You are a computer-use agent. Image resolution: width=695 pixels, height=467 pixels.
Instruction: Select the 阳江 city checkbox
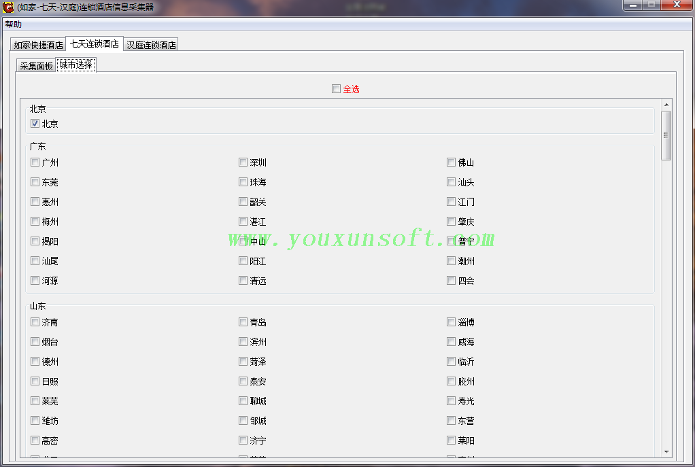(x=243, y=261)
